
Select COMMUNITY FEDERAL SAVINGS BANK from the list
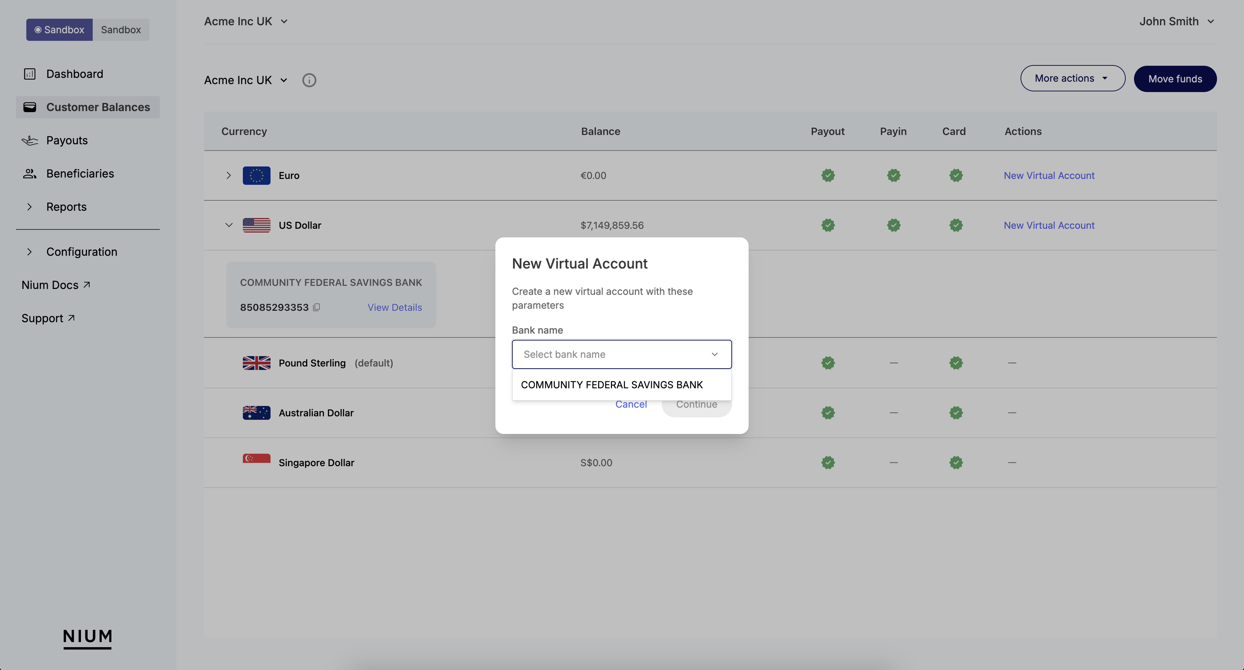coord(611,384)
